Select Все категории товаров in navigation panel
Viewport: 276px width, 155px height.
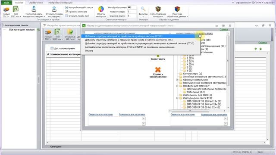pos(22,30)
